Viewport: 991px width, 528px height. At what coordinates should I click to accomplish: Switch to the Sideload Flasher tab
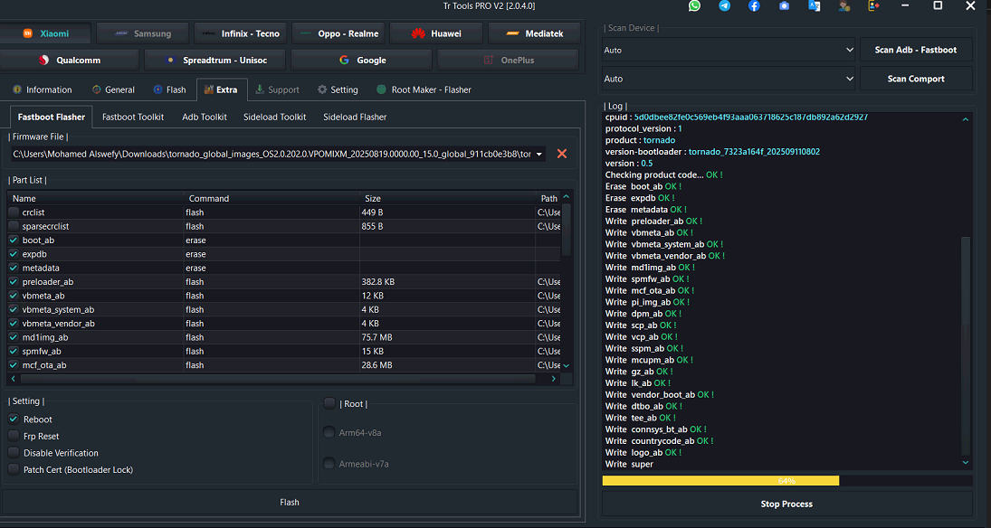pyautogui.click(x=355, y=117)
